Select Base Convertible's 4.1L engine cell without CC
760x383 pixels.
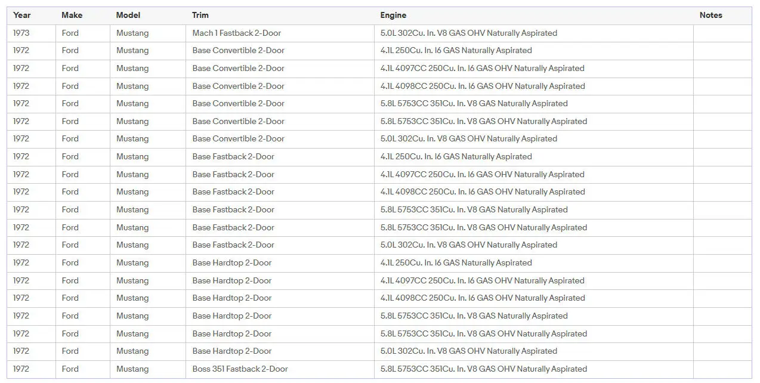(x=533, y=51)
